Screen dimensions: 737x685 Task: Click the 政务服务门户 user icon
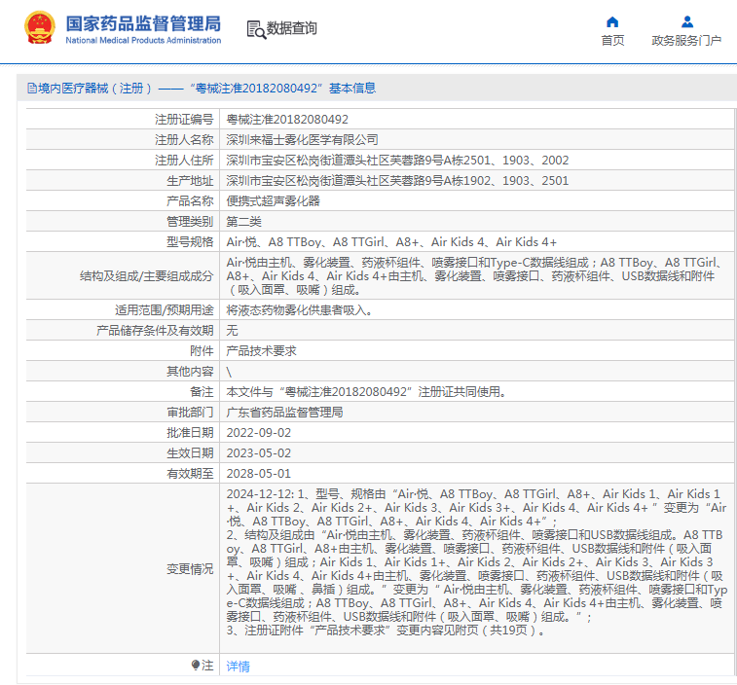click(686, 21)
